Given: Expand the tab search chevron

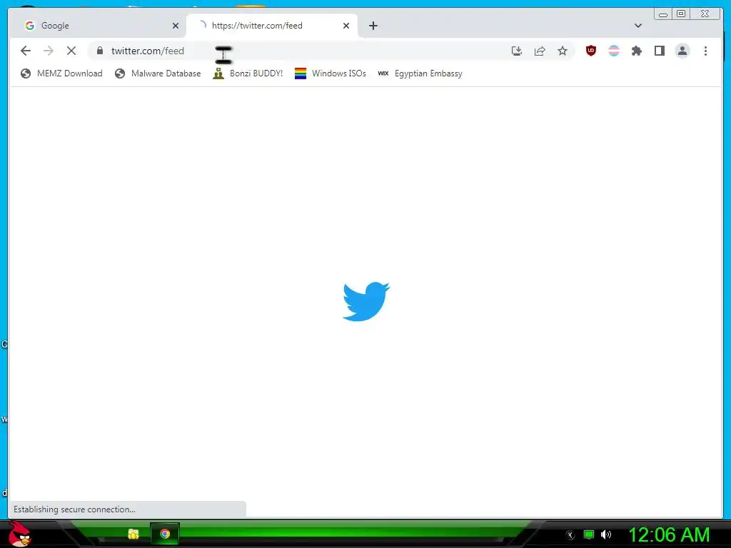Looking at the screenshot, I should (x=638, y=26).
